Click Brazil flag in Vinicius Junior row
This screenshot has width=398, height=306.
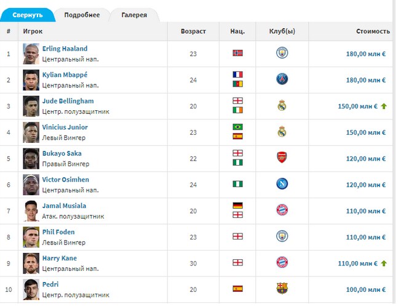tap(237, 127)
